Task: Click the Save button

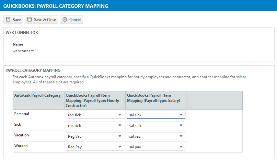Action: pyautogui.click(x=13, y=19)
